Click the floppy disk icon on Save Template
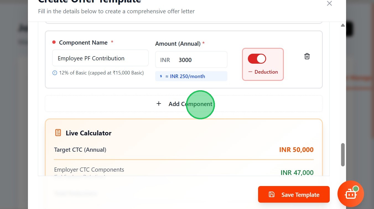This screenshot has width=374, height=209. (x=272, y=195)
